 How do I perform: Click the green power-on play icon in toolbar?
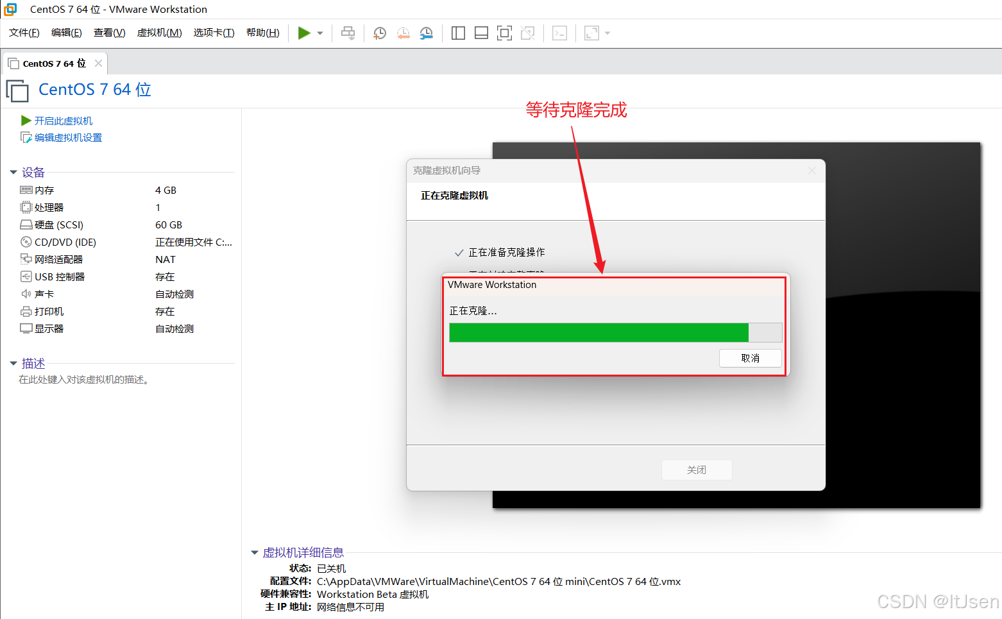click(x=304, y=33)
